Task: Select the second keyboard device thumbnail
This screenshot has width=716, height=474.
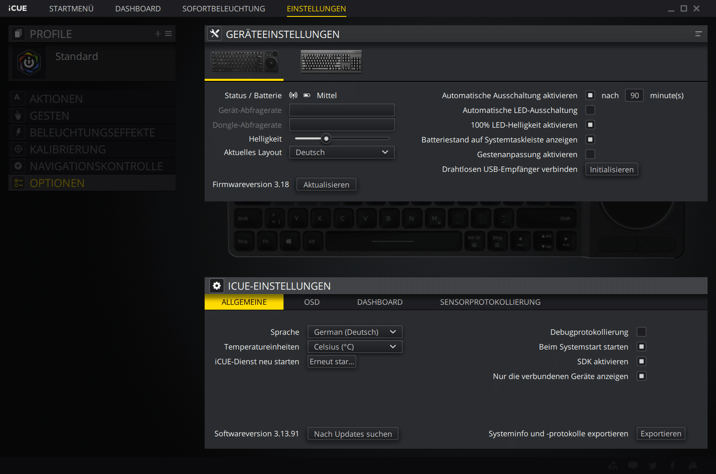Action: click(331, 62)
